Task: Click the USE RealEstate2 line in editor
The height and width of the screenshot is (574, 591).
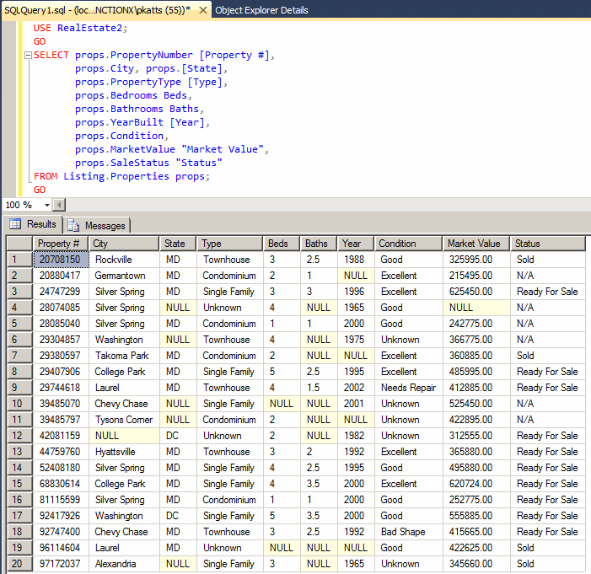Action: pos(80,29)
